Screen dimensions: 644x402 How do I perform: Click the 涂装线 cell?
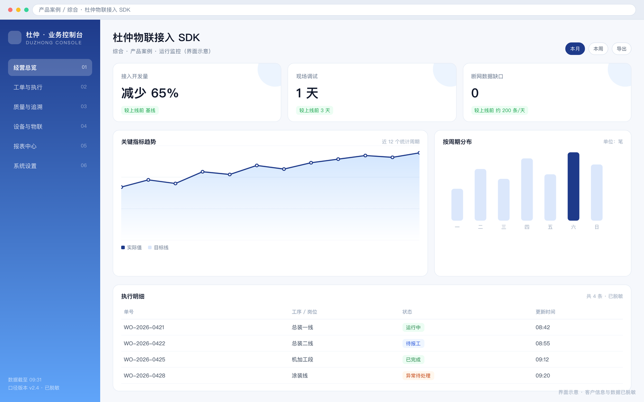click(300, 376)
